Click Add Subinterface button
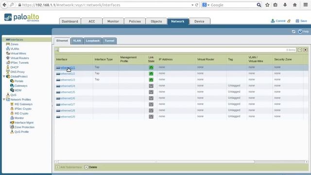Viewport: 311px width, 175px height. [x=69, y=167]
